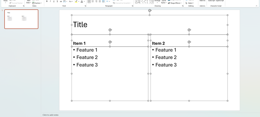
Task: Open Drawing dialog launcher
Action: pyautogui.click(x=183, y=6)
